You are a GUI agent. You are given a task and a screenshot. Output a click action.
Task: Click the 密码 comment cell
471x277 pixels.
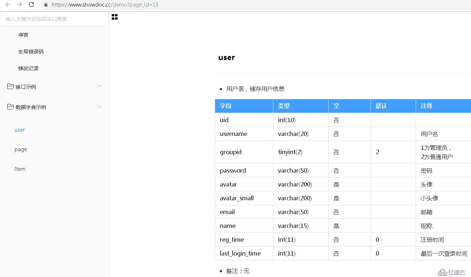click(443, 170)
